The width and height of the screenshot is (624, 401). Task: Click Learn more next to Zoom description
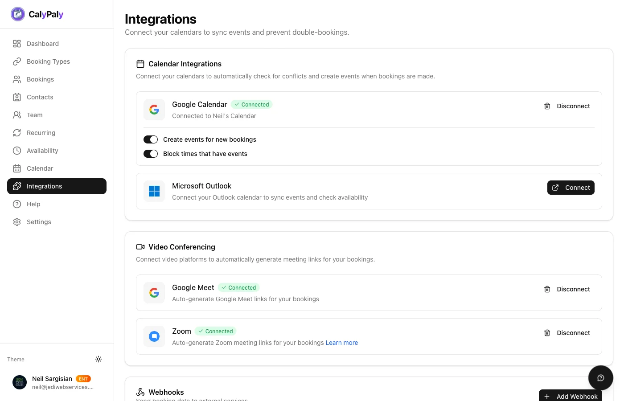(x=341, y=343)
